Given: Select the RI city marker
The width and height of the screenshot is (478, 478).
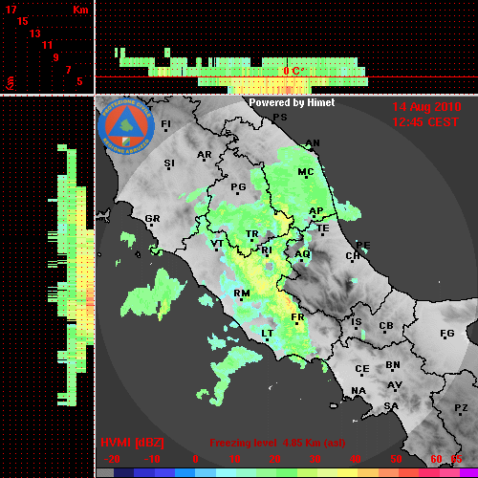Looking at the screenshot, I should coord(267,255).
